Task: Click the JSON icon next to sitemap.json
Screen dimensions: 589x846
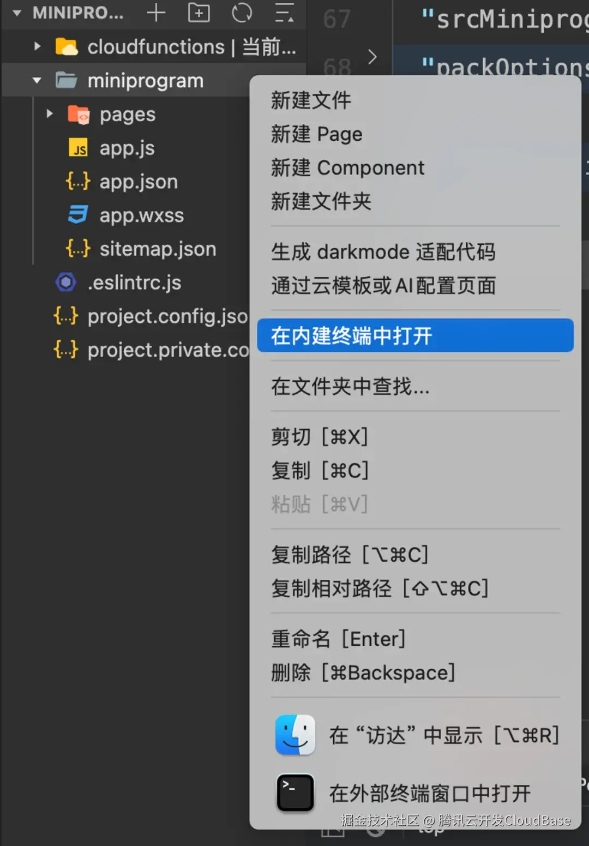Action: pyautogui.click(x=77, y=249)
